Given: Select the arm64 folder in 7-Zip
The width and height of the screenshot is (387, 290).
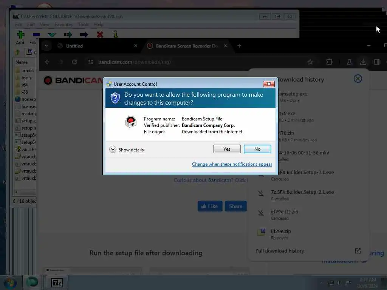Looking at the screenshot, I should pyautogui.click(x=25, y=71).
